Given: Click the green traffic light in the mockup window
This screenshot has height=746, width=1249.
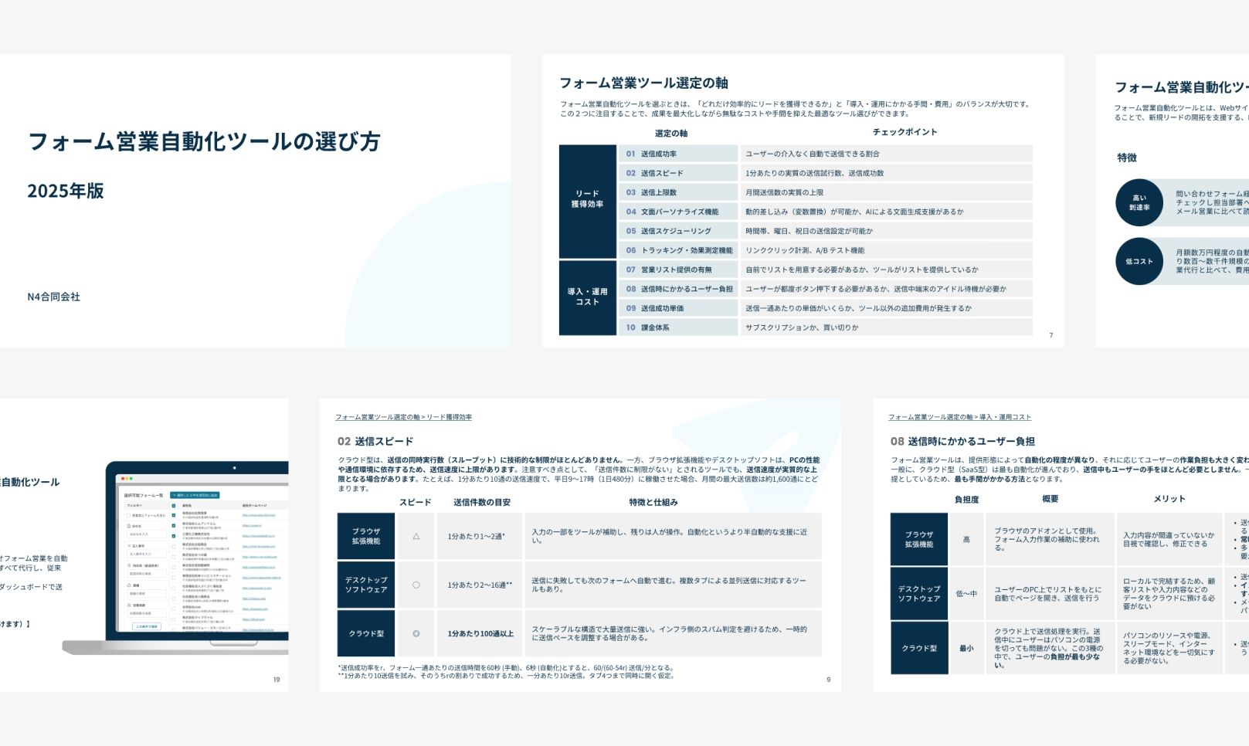Looking at the screenshot, I should point(131,479).
